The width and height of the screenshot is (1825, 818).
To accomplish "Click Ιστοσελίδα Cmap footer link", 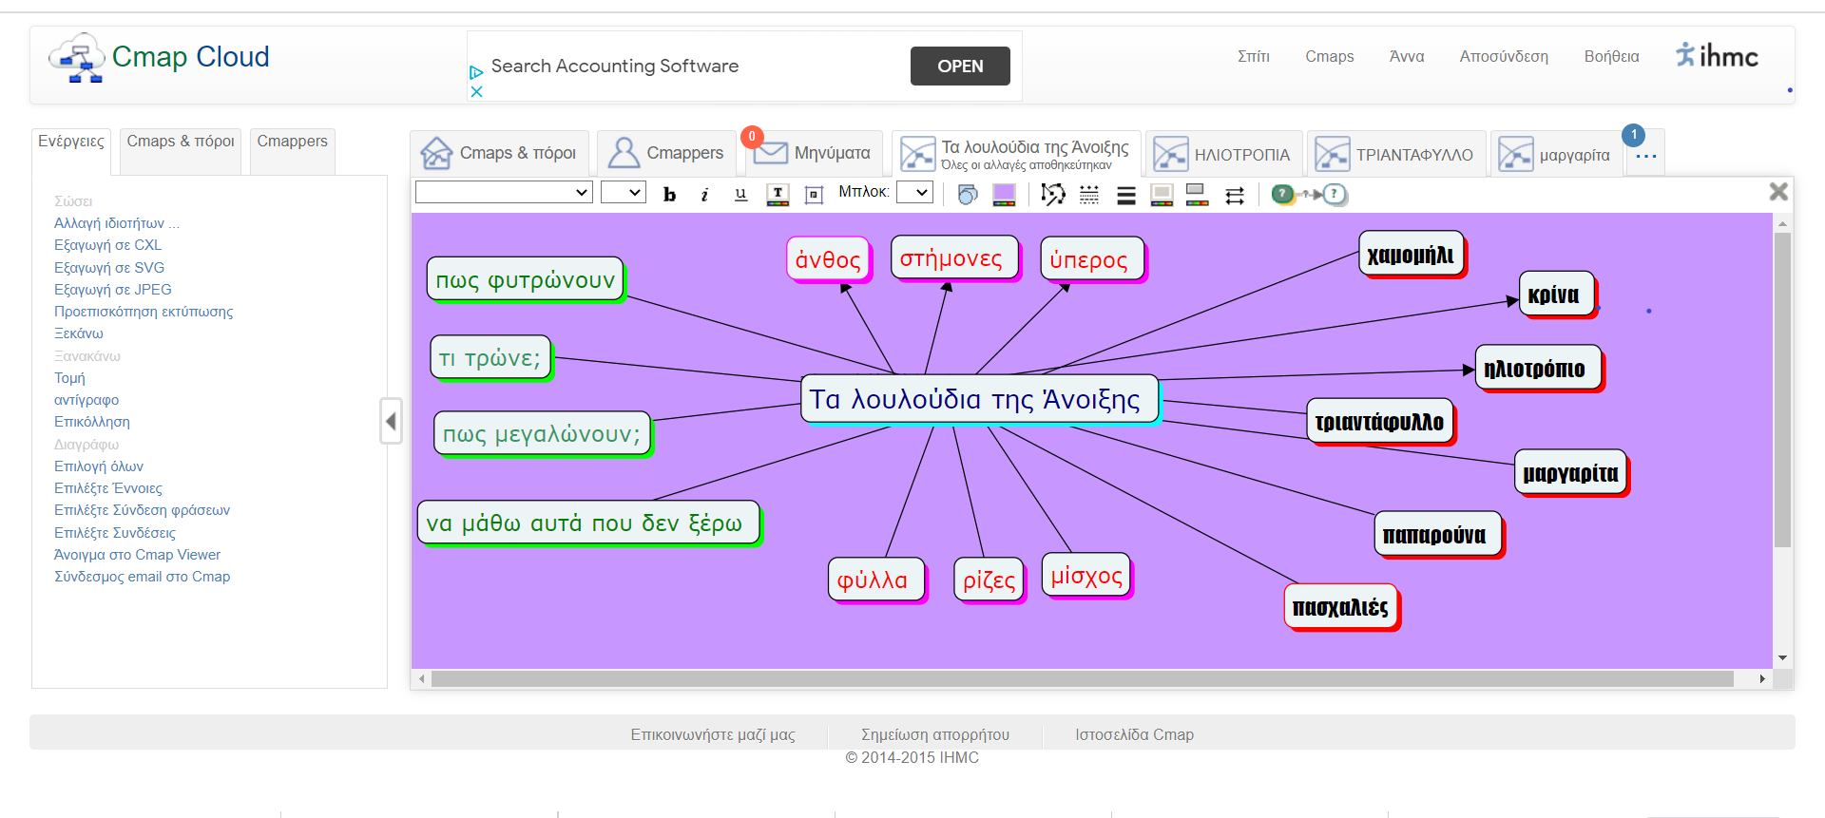I will 1134,734.
